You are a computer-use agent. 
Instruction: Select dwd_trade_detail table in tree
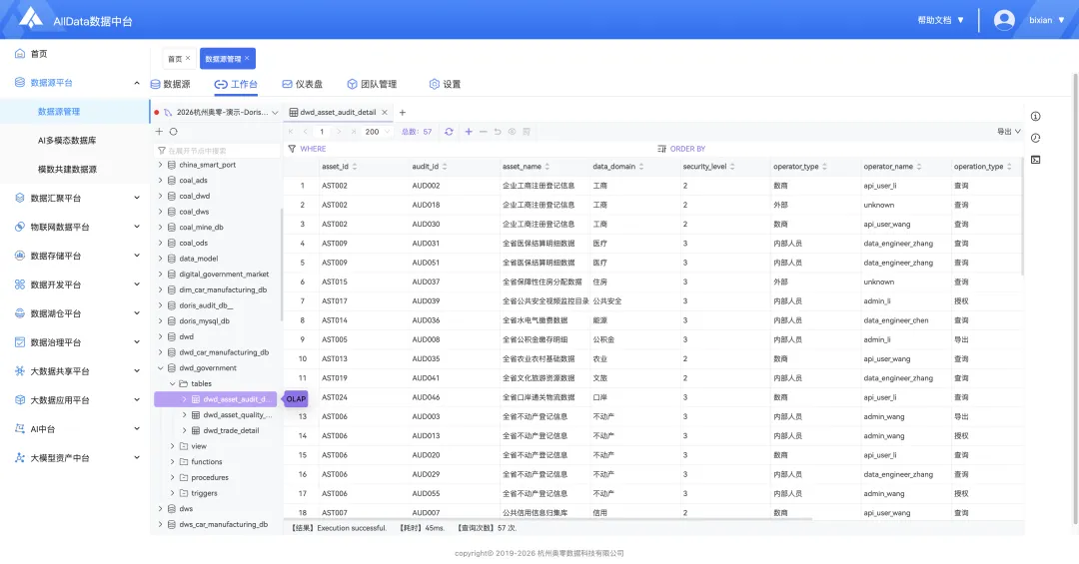(x=231, y=430)
